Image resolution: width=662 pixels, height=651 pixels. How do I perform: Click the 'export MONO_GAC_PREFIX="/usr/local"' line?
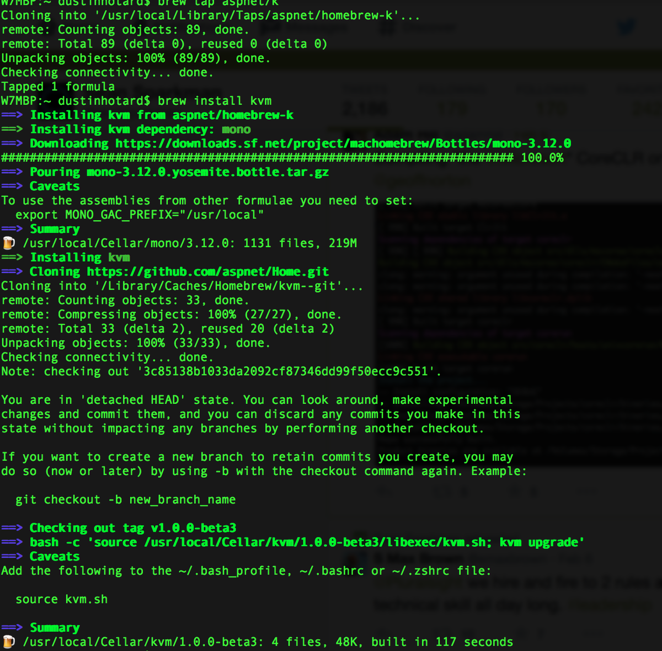tap(140, 215)
